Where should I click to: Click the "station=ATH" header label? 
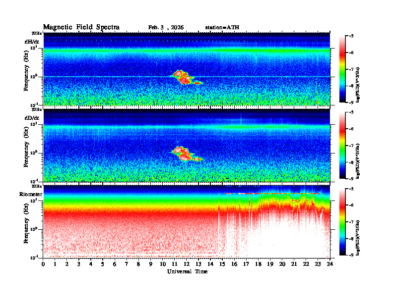(x=222, y=27)
